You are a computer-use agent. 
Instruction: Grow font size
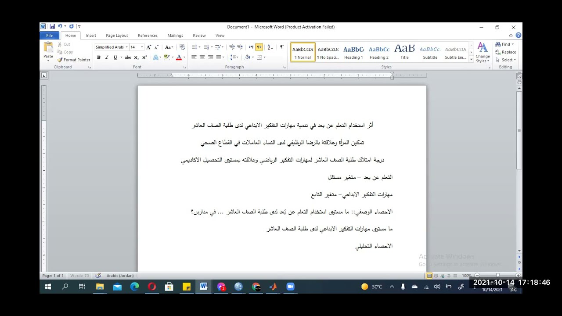[x=148, y=47]
